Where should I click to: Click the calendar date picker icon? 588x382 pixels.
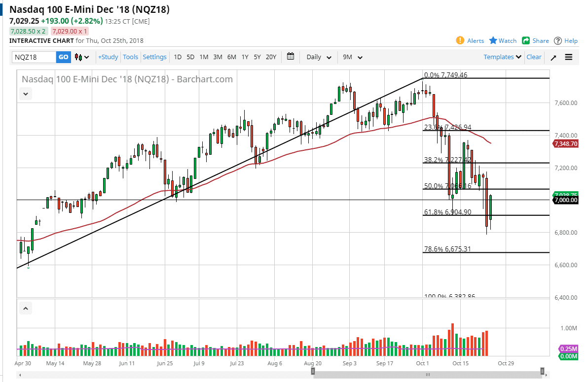point(290,57)
